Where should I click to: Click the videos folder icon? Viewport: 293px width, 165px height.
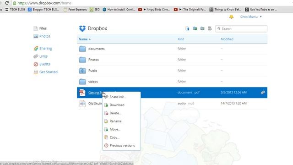82,82
